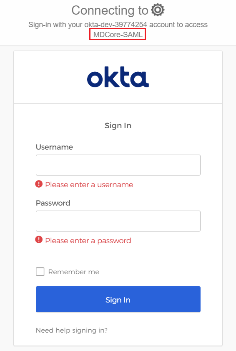Click the Password field label
Viewport: 236px width, 351px height.
[x=53, y=203]
